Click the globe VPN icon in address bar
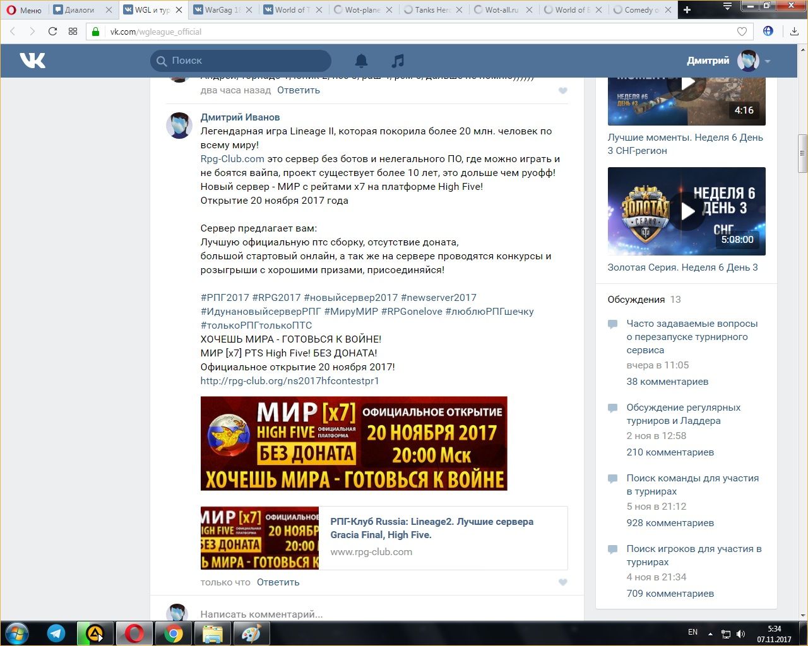Viewport: 808px width, 646px height. pos(768,31)
